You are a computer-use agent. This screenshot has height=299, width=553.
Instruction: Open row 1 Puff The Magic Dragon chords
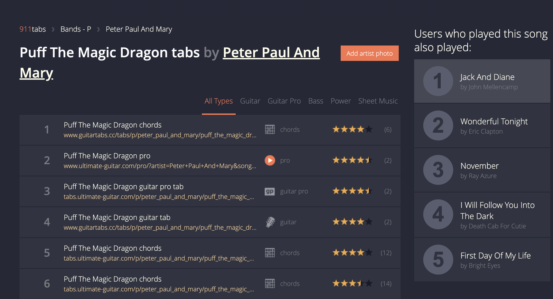[113, 125]
